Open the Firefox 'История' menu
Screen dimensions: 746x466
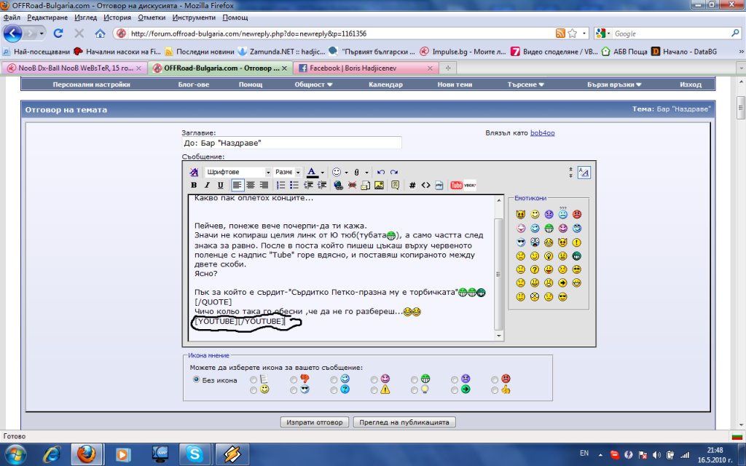coord(117,17)
